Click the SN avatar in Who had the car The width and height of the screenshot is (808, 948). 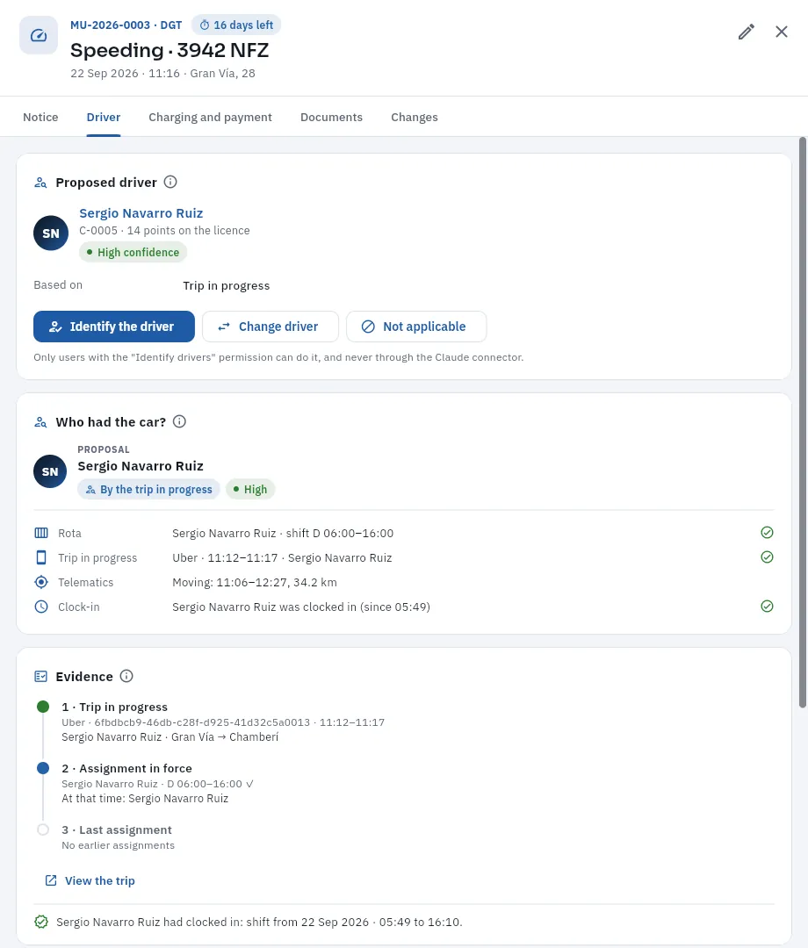[x=50, y=471]
